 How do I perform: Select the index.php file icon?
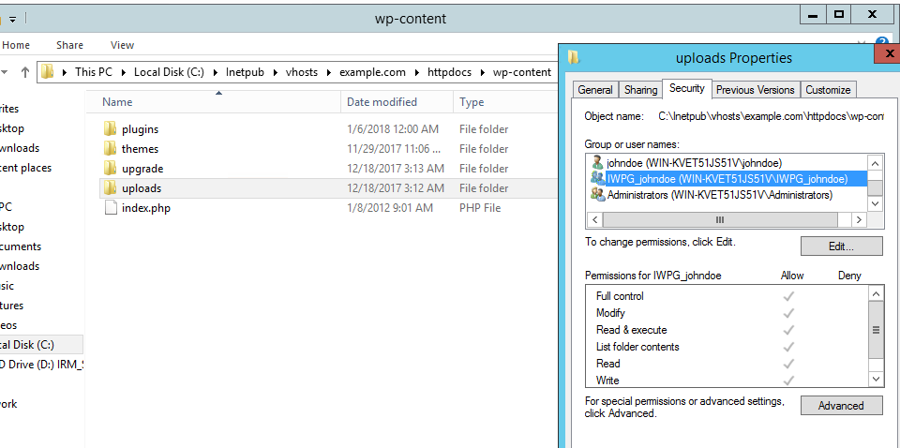pos(111,208)
